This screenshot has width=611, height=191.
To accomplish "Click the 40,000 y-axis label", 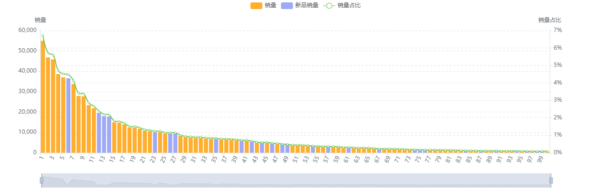I will click(x=28, y=71).
